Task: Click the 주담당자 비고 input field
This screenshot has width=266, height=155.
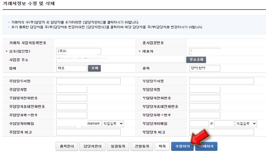Action: tap(88, 132)
